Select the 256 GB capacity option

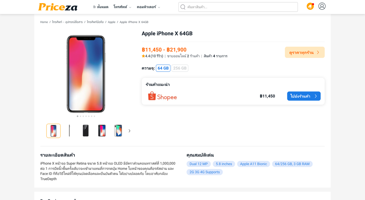click(180, 68)
